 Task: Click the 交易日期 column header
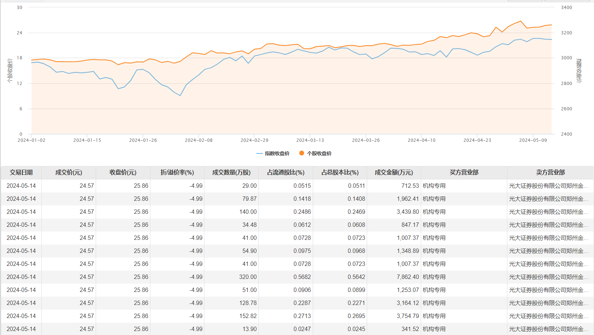point(21,173)
